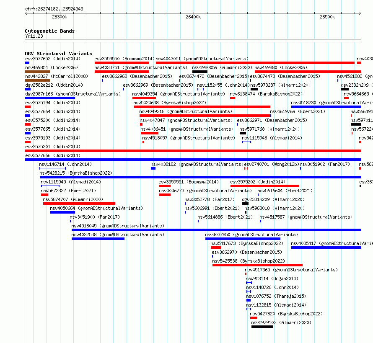Select nsv4032538 (gnomADStructuralVariants) label
Viewport: 373px width, 343px height.
point(118,235)
